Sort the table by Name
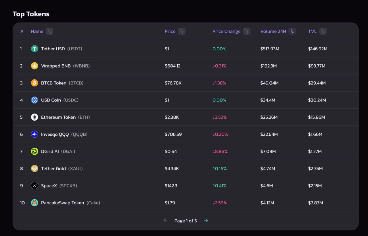 (49, 31)
